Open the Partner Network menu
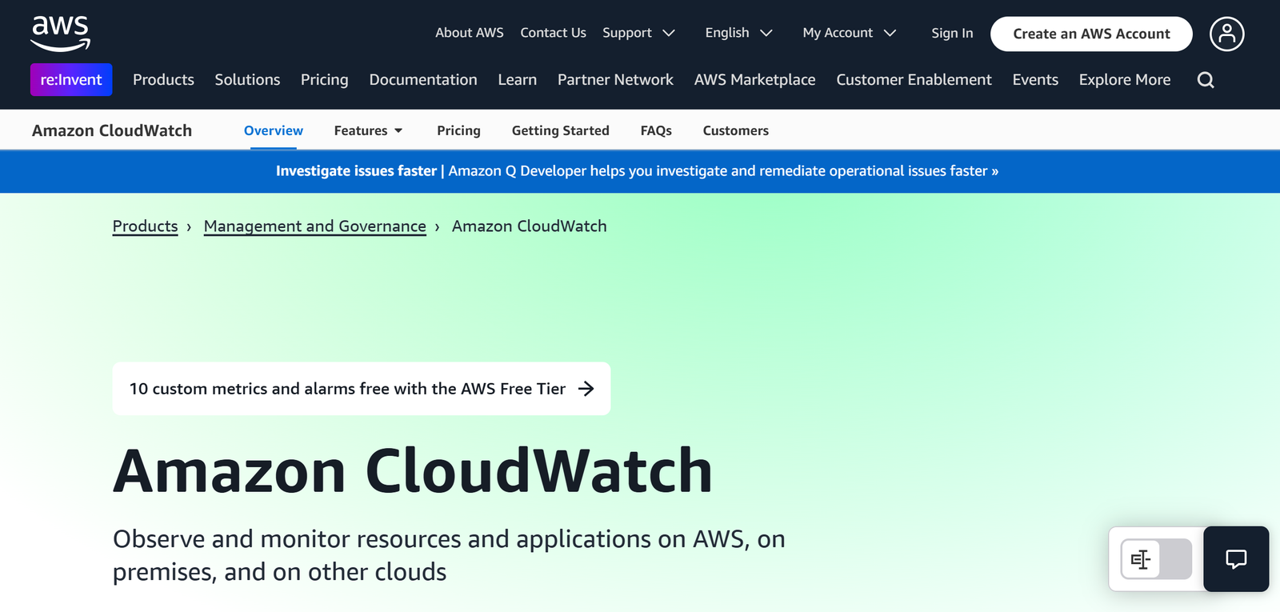The width and height of the screenshot is (1280, 612). coord(615,80)
